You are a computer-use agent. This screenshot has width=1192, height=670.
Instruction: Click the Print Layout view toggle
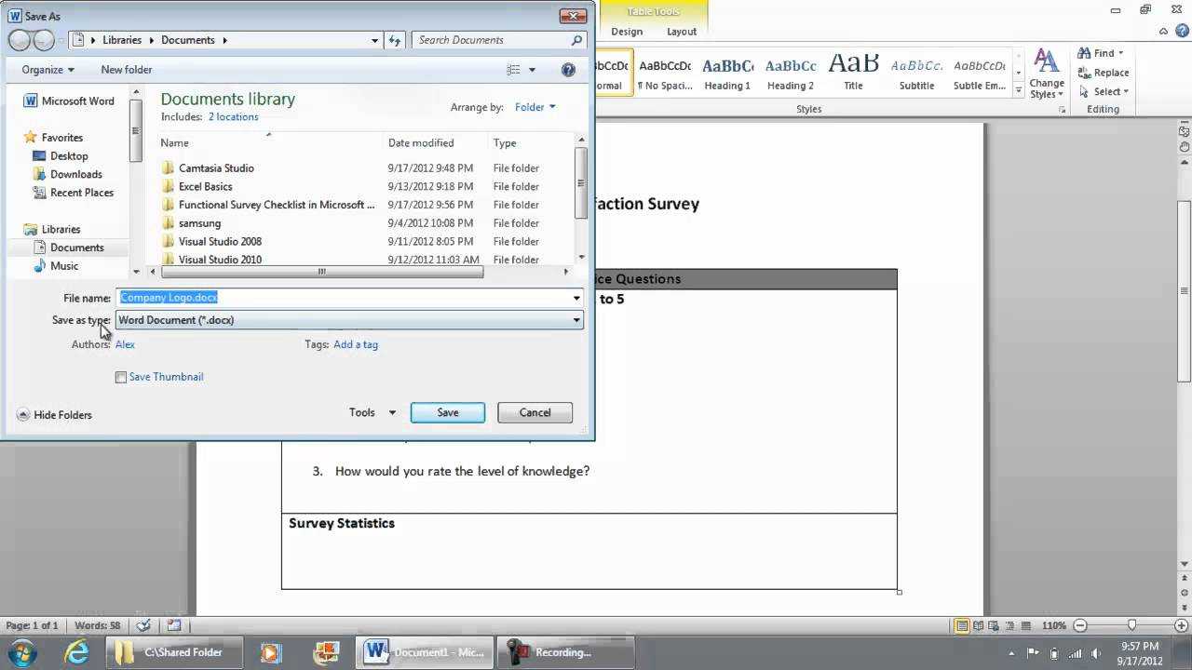pyautogui.click(x=962, y=625)
